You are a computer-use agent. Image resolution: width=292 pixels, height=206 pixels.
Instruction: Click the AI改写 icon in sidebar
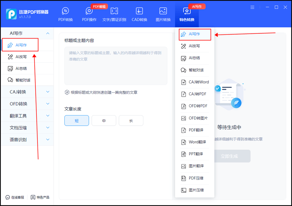(10, 57)
